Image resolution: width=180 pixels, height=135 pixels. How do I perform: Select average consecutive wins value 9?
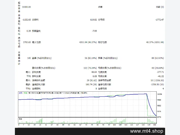(96, 89)
